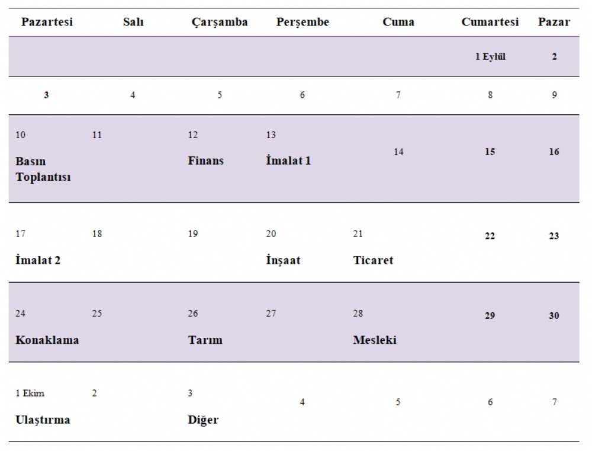Open the Mesleki event on the 28th
The image size is (592, 451).
point(375,340)
